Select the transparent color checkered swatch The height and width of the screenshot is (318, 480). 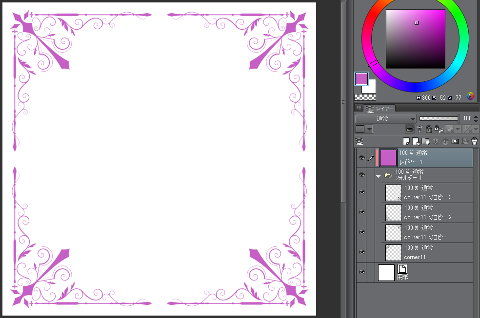pos(365,97)
